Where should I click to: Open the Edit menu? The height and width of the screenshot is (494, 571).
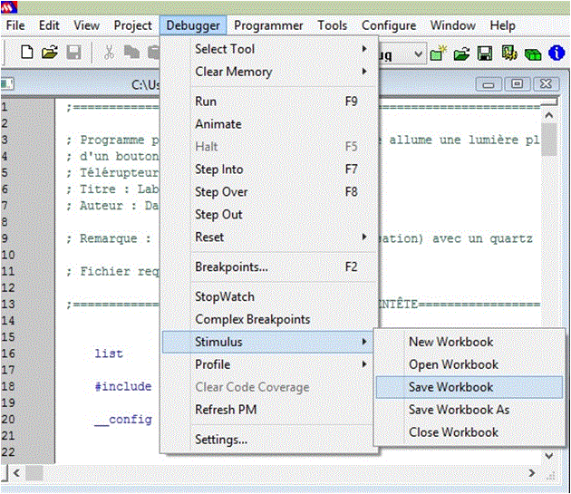(49, 25)
